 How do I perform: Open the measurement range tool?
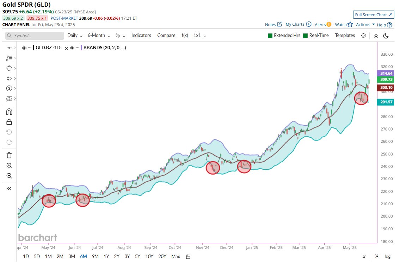9,99
